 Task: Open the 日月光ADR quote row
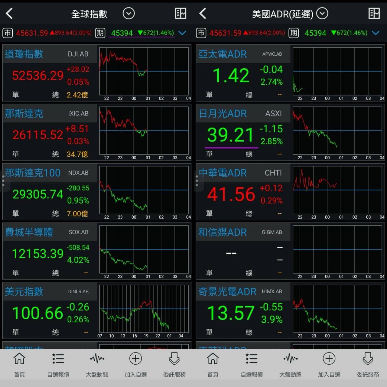click(290, 132)
